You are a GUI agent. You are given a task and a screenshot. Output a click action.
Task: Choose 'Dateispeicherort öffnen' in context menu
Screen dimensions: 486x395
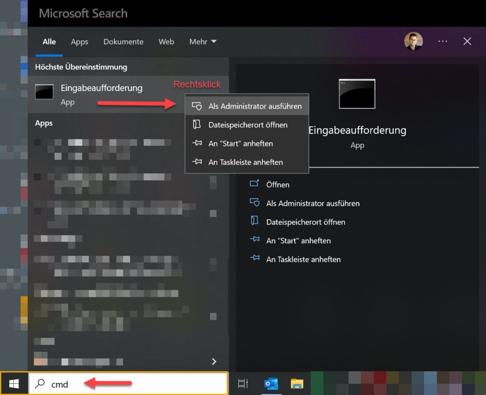[x=247, y=125]
